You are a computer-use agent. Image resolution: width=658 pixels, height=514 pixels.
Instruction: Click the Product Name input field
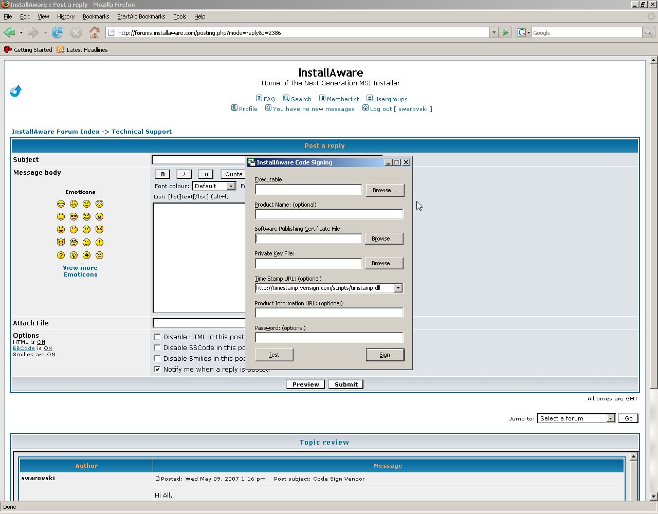(329, 214)
